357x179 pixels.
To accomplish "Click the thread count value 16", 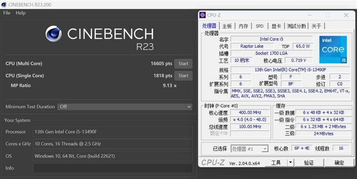I will coord(341,149).
